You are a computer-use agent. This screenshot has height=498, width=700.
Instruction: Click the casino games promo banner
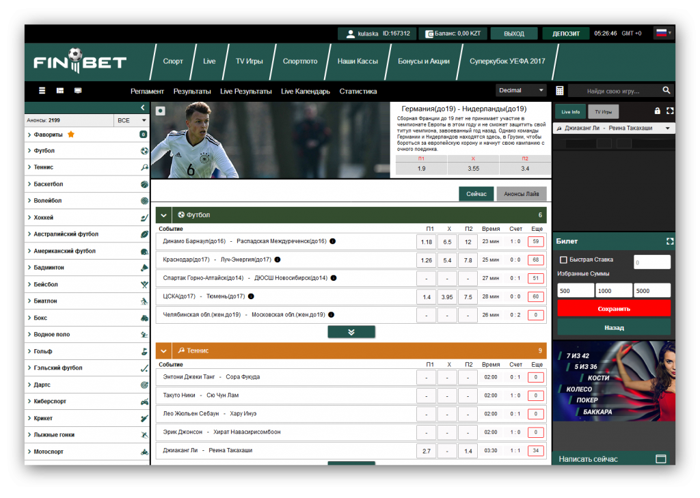tap(614, 382)
